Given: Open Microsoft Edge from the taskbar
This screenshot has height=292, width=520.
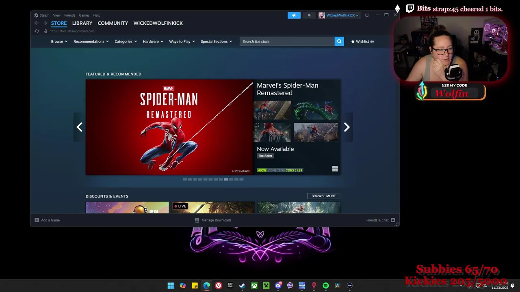Looking at the screenshot, I should click(x=207, y=286).
